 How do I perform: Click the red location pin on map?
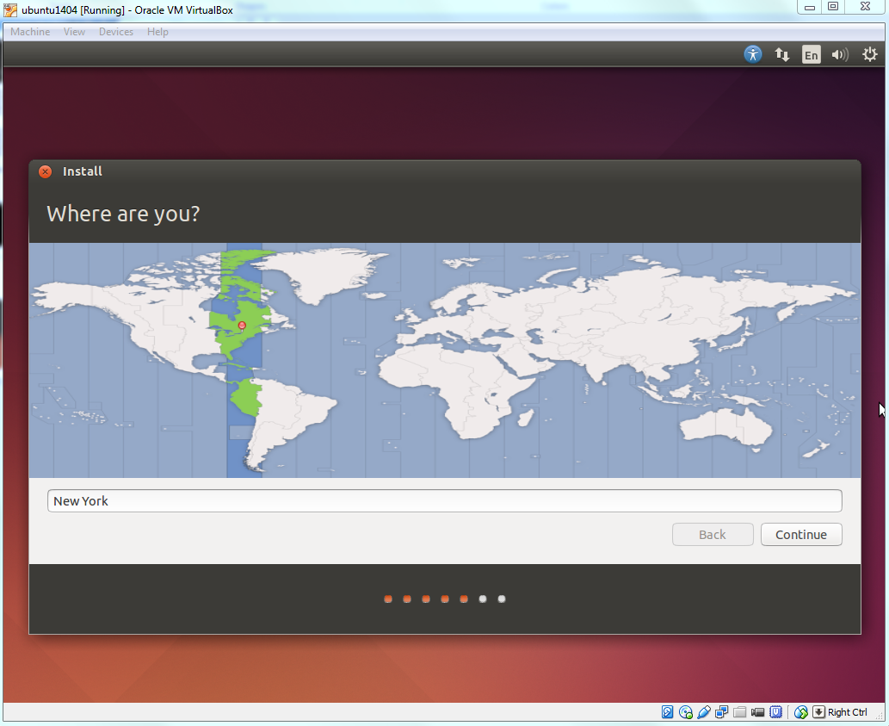(x=242, y=326)
